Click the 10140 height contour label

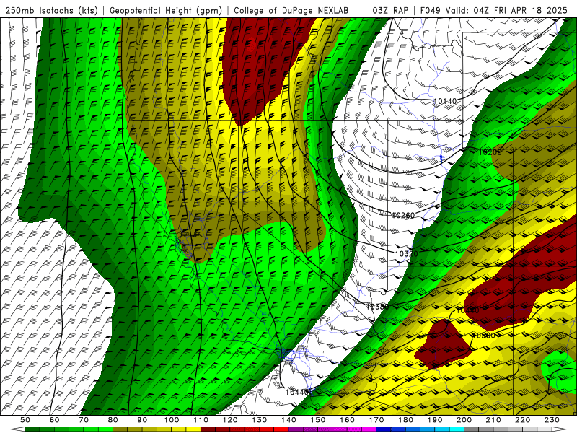445,101
